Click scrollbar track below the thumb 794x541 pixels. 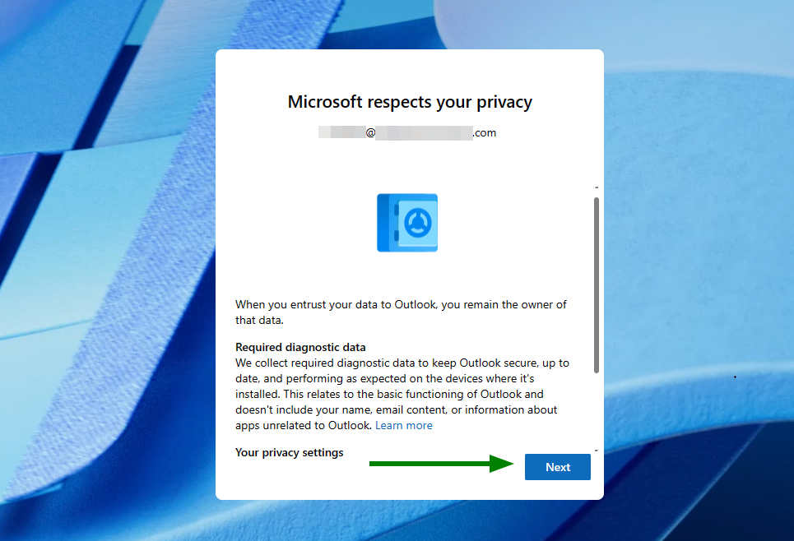point(597,411)
